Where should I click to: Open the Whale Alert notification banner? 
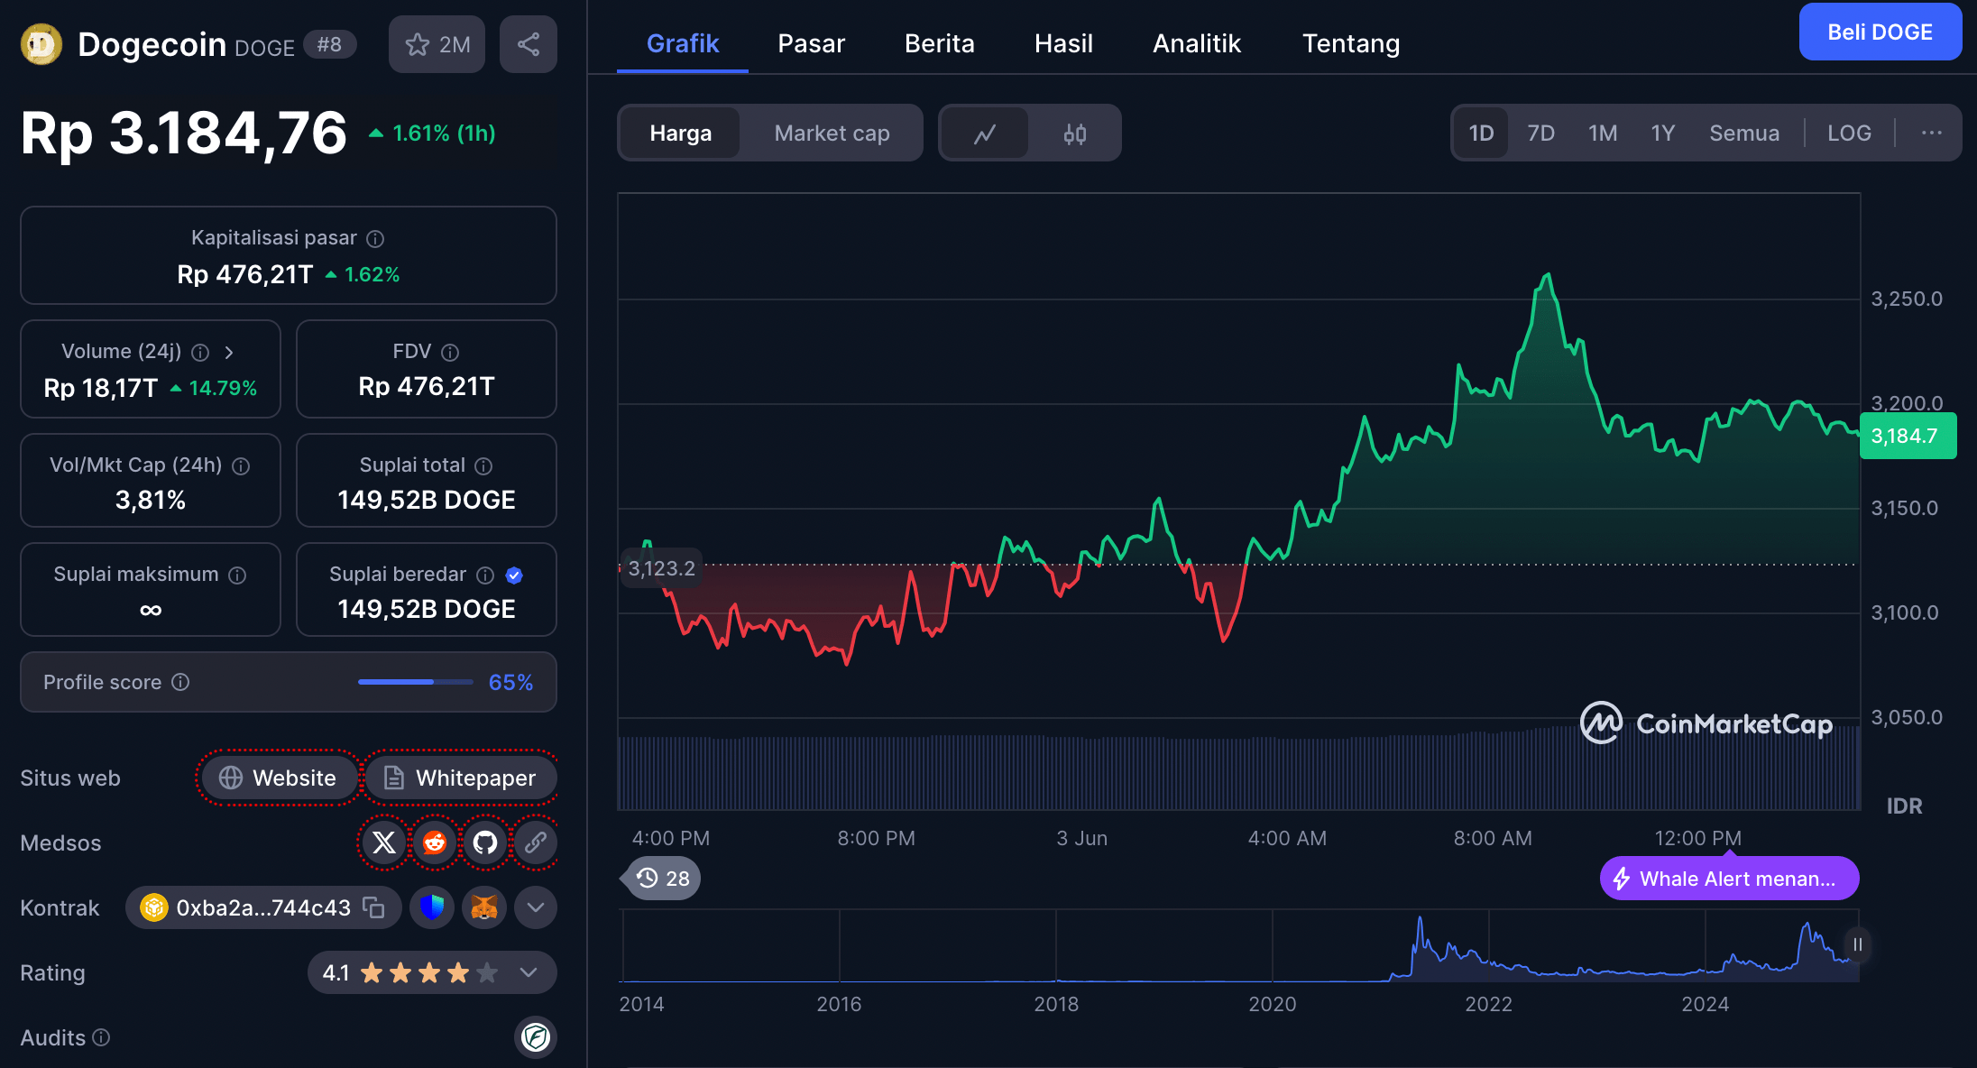click(x=1729, y=879)
